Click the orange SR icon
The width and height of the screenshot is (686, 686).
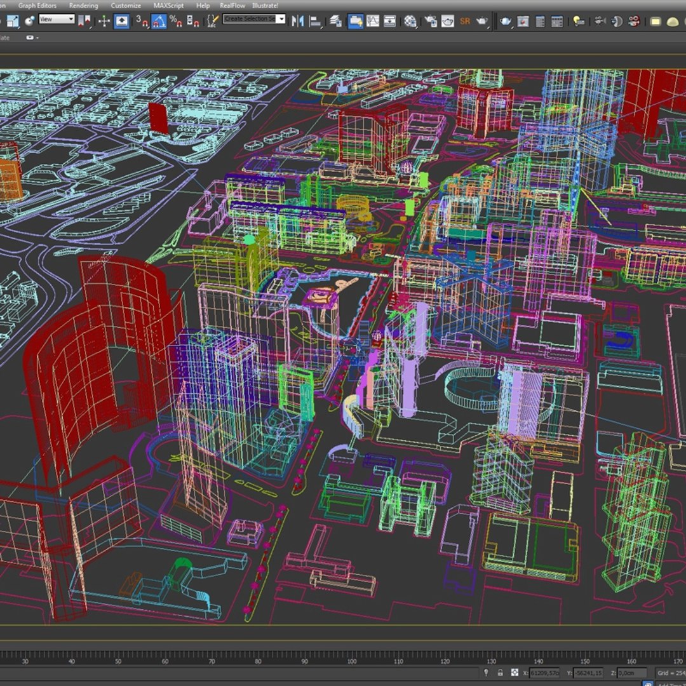coord(464,20)
